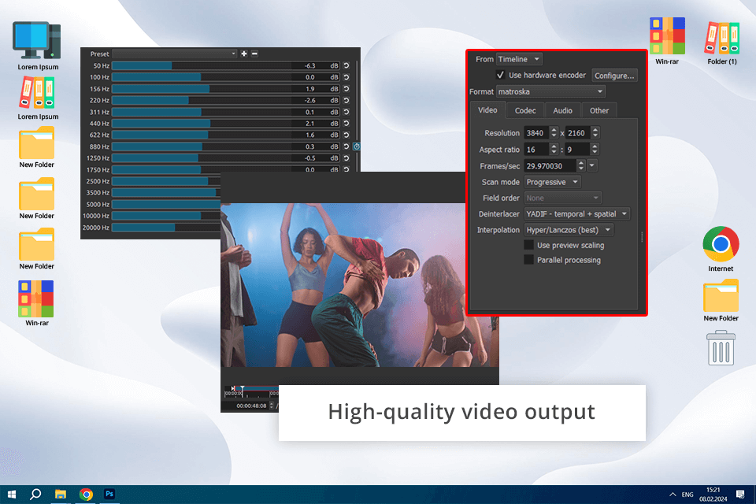
Task: Open the notifications center icon
Action: point(740,495)
